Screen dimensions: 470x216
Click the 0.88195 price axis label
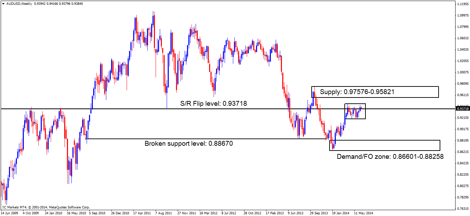tap(462, 140)
